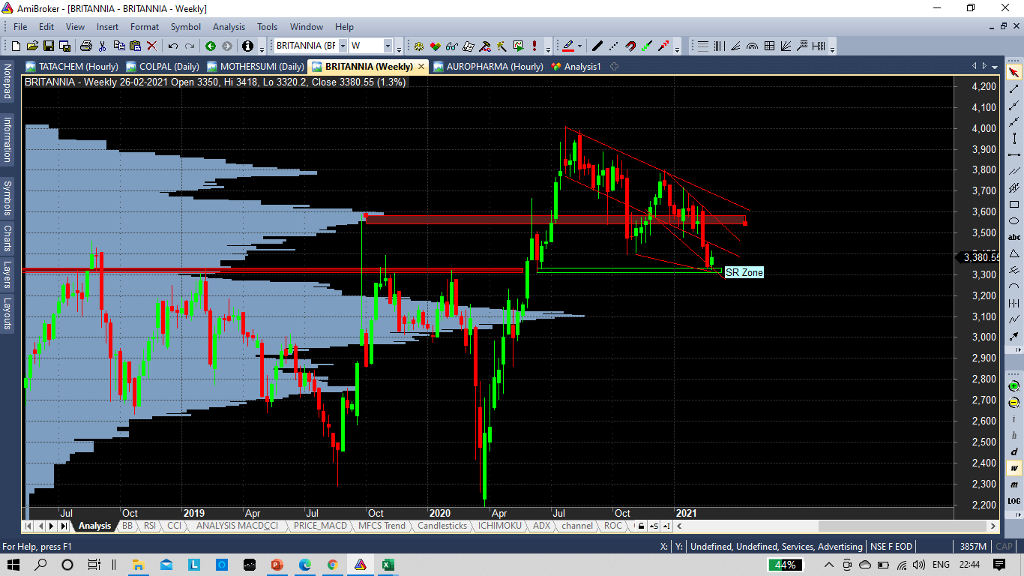Undo last action with arrow icon
Viewport: 1024px width, 576px height.
172,46
